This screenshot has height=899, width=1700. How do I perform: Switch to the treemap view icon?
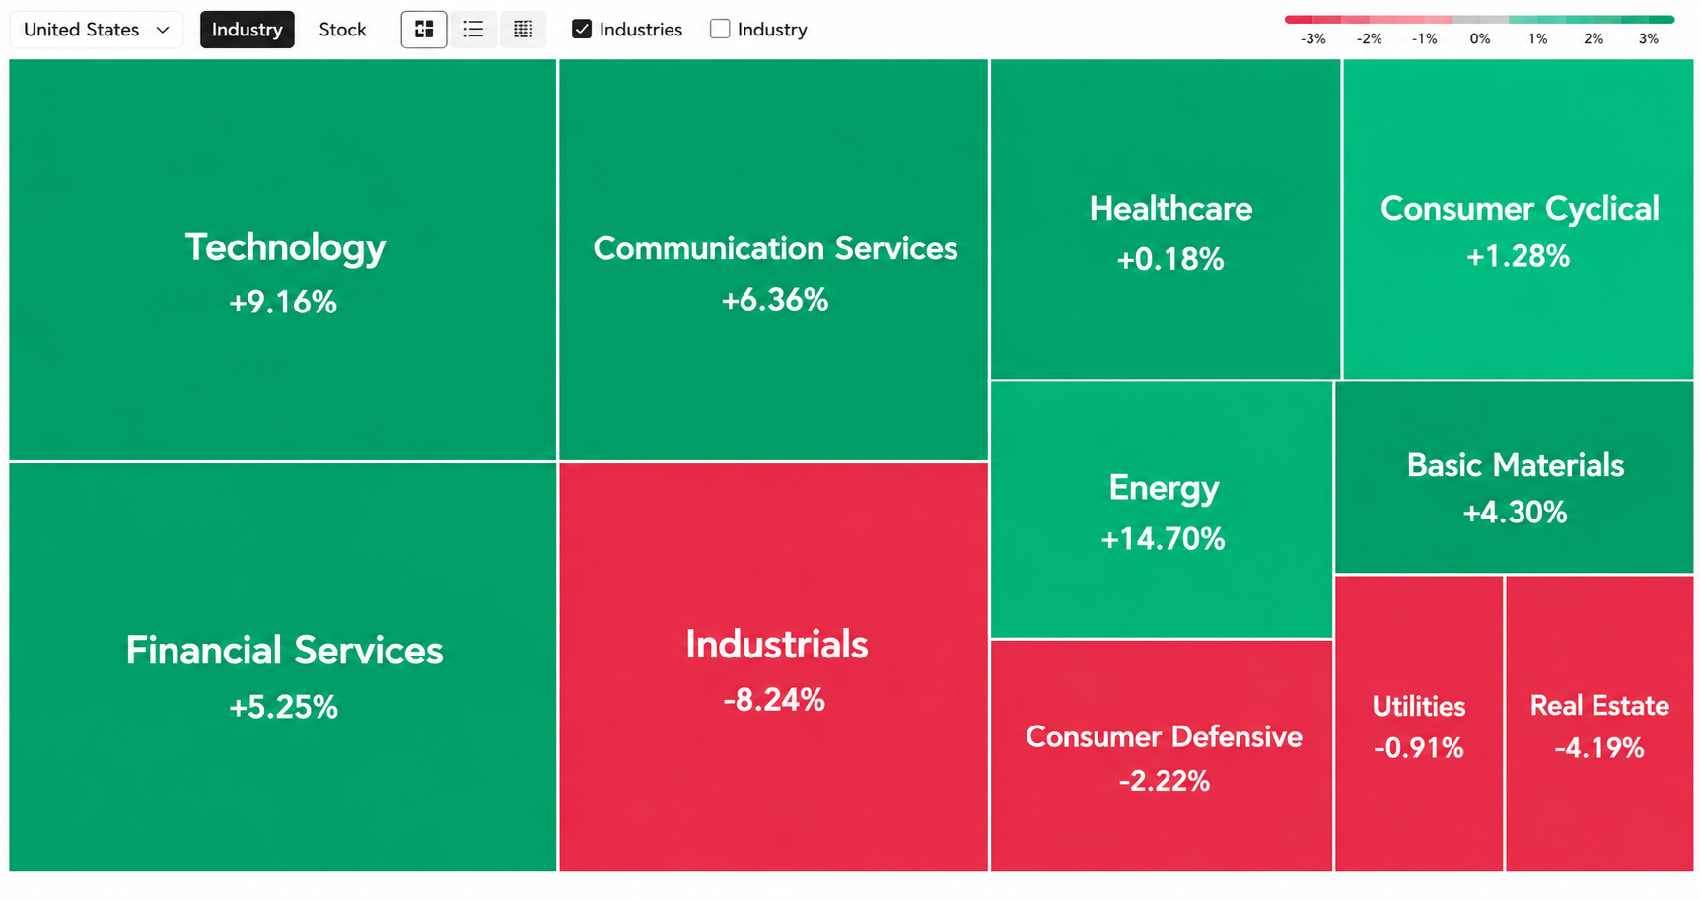click(424, 30)
